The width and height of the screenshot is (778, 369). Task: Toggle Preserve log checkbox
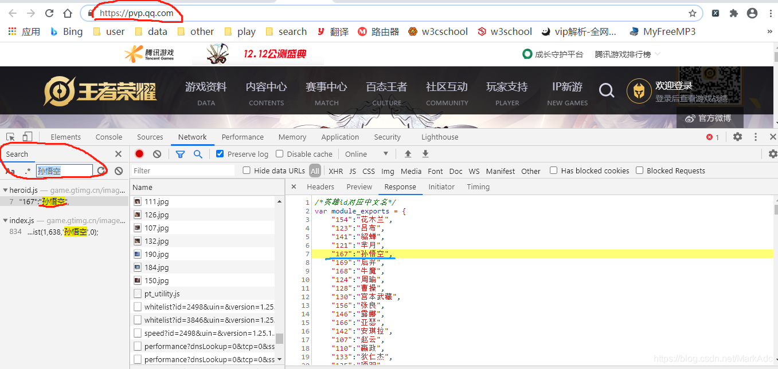[220, 154]
